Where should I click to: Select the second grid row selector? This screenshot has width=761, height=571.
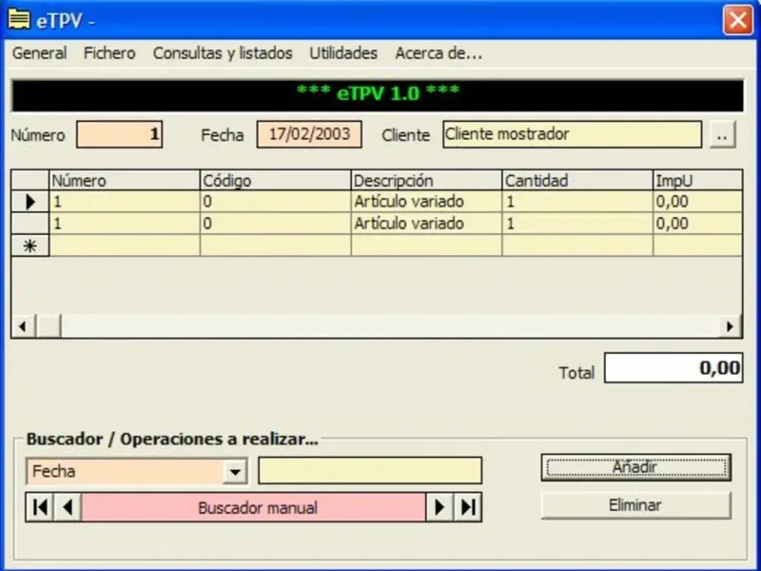[30, 224]
